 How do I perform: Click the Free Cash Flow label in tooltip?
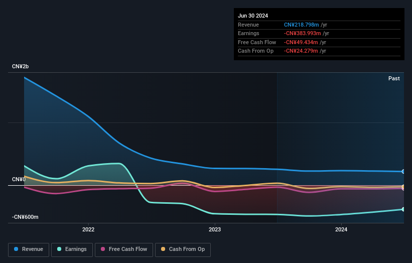[x=257, y=42]
